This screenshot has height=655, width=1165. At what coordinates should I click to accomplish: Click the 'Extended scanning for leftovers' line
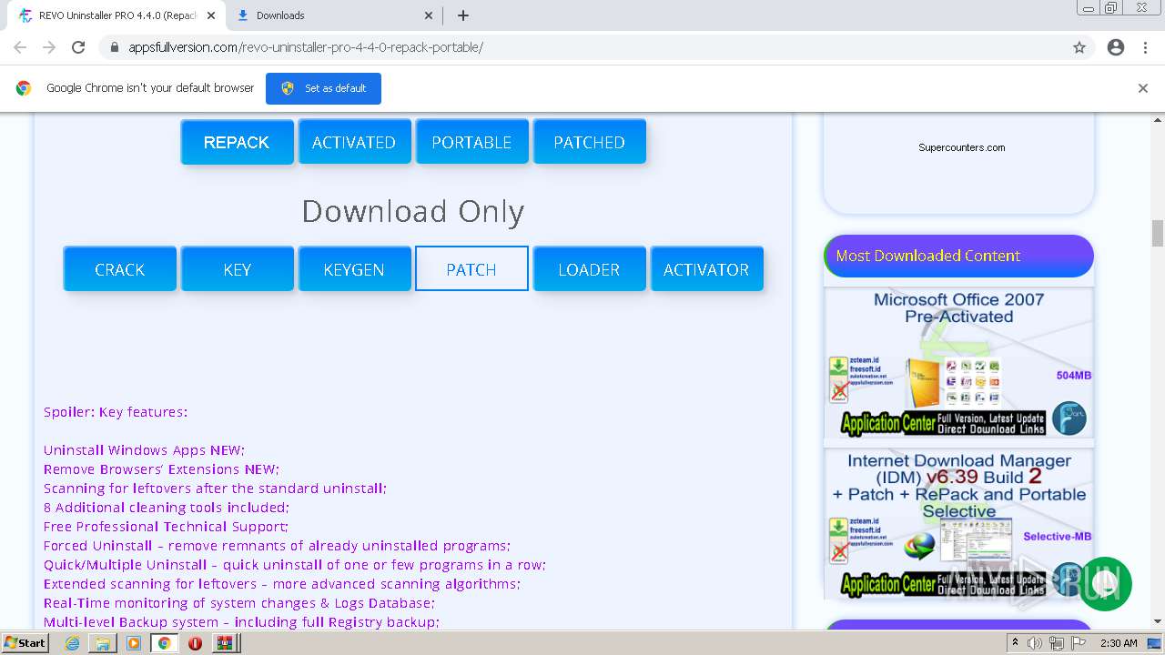point(282,584)
